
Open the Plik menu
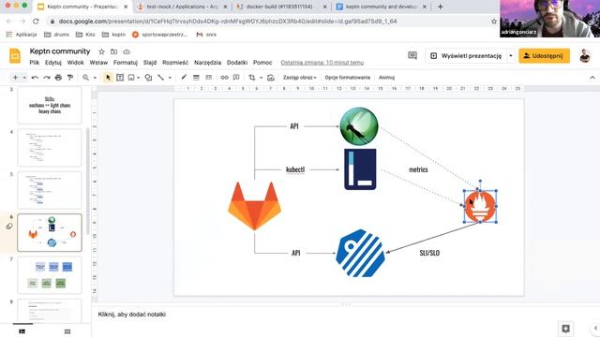(x=35, y=63)
